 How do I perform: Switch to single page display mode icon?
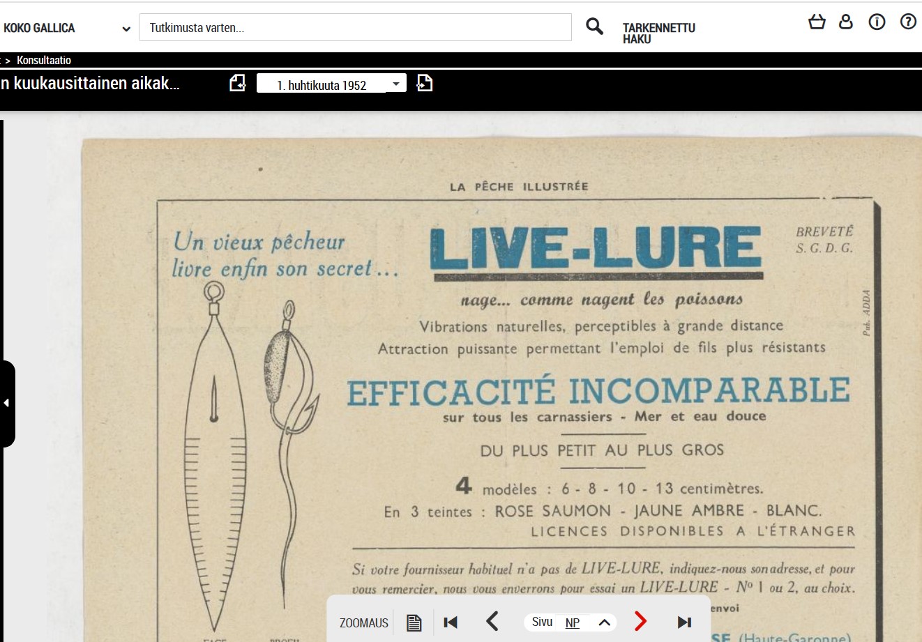414,622
